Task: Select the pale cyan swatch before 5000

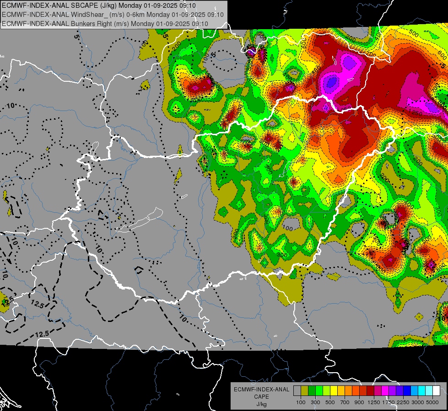Action: 429,390
